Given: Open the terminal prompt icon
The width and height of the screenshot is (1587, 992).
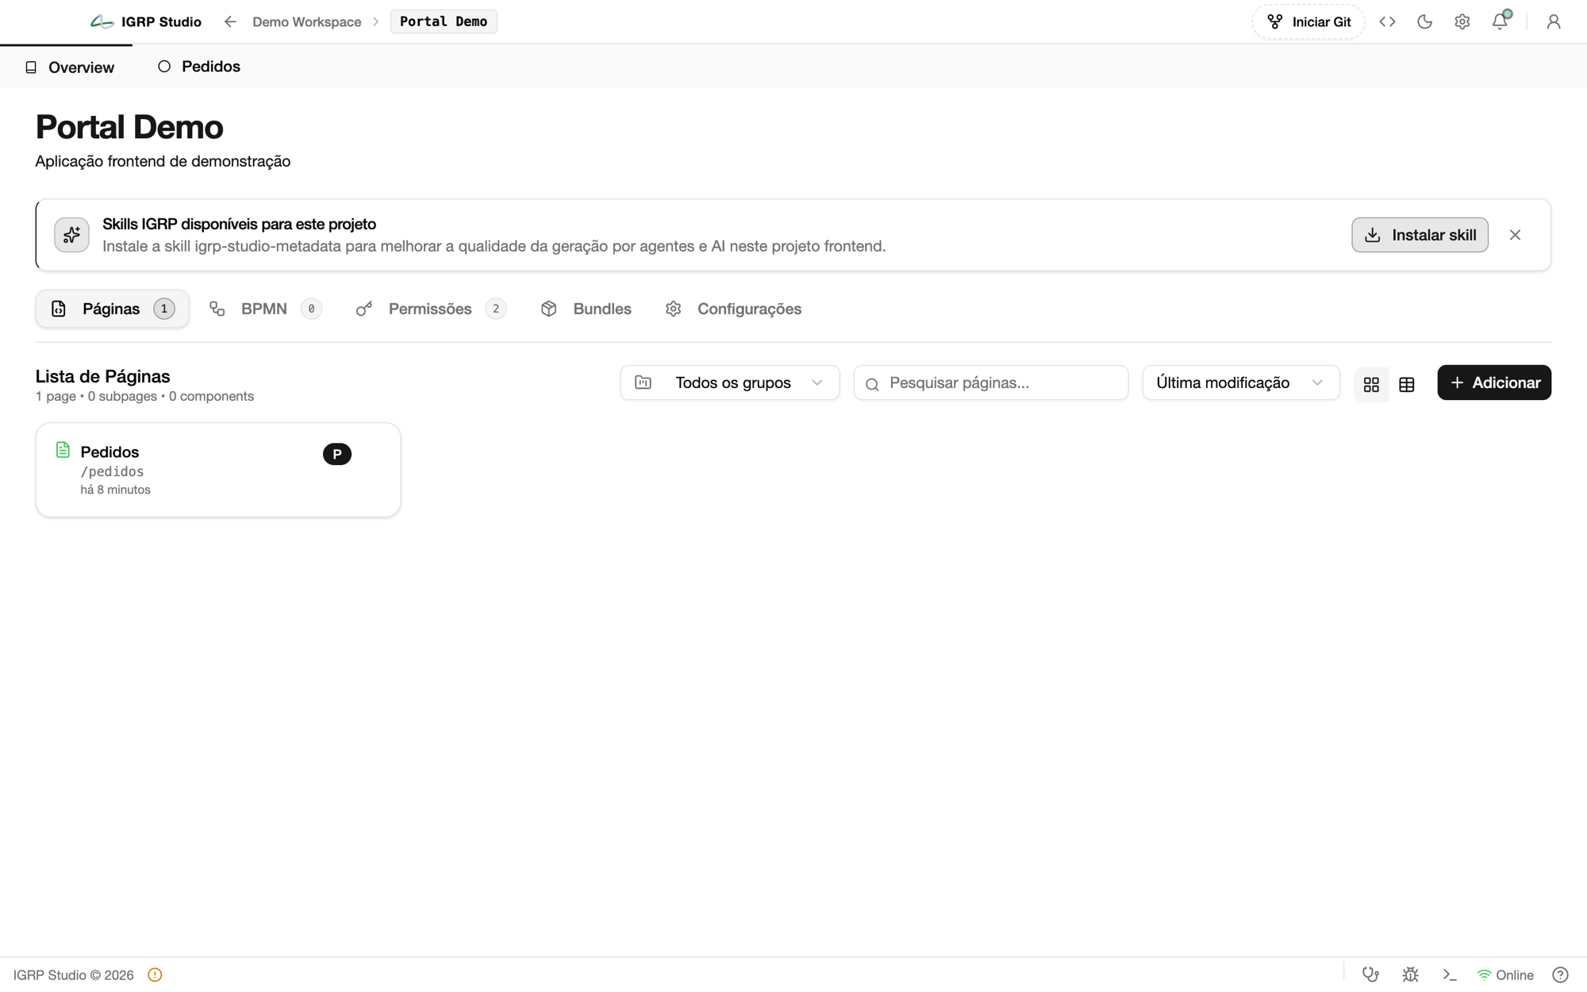Looking at the screenshot, I should tap(1450, 975).
